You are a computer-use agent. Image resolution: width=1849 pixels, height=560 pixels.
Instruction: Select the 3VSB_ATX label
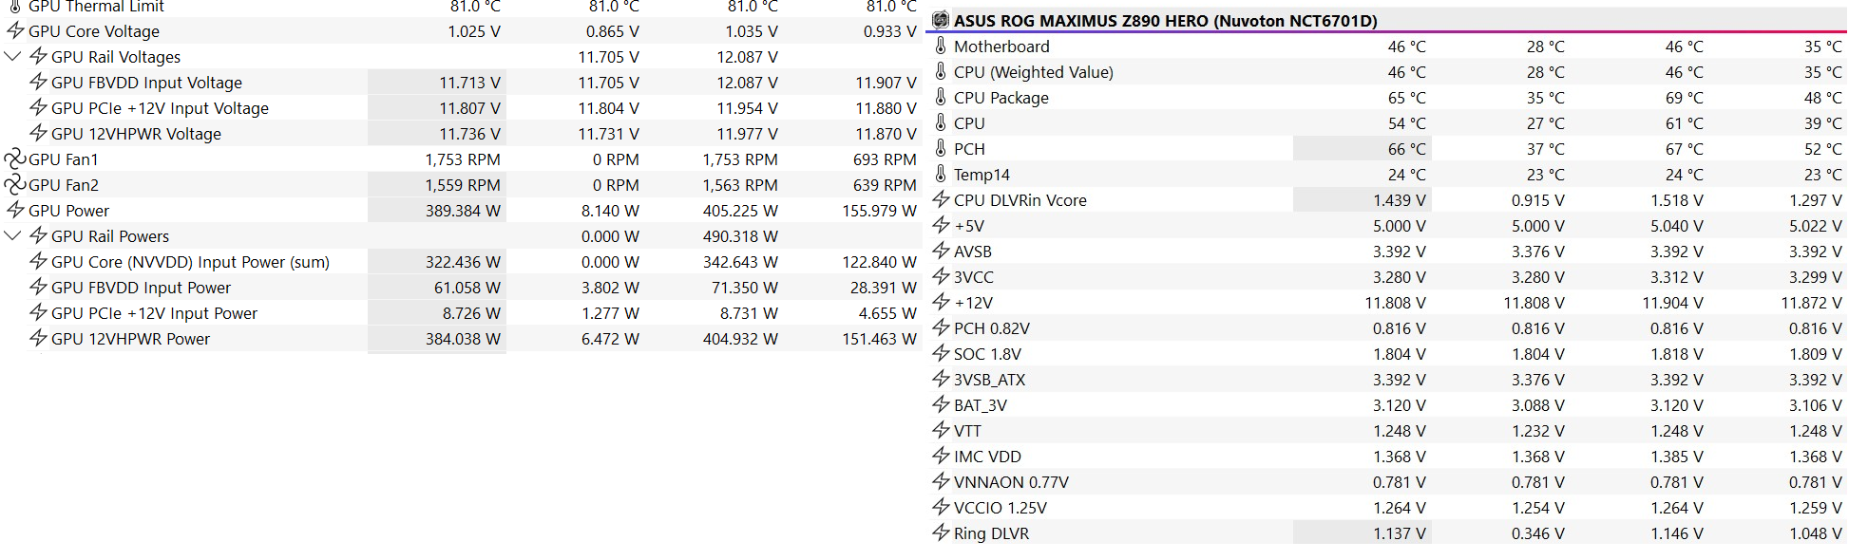click(x=989, y=380)
